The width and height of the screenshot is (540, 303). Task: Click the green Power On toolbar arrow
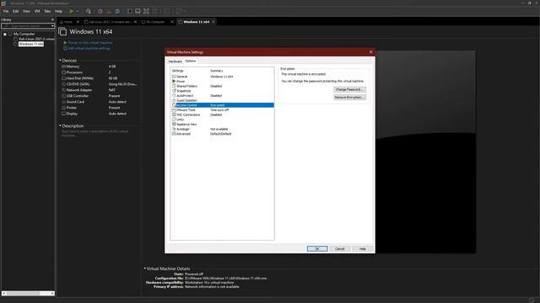click(x=71, y=11)
